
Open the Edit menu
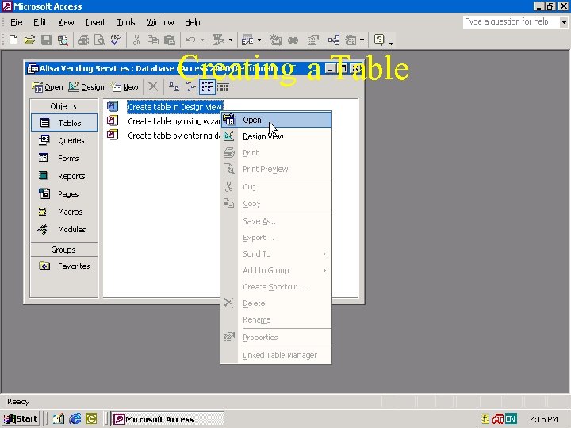(40, 22)
